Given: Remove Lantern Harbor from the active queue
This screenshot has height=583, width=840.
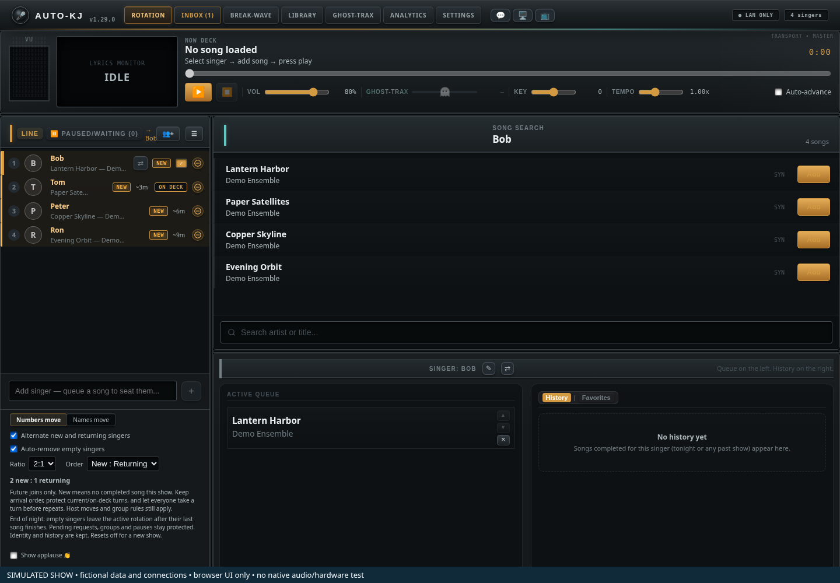Looking at the screenshot, I should click(x=503, y=440).
